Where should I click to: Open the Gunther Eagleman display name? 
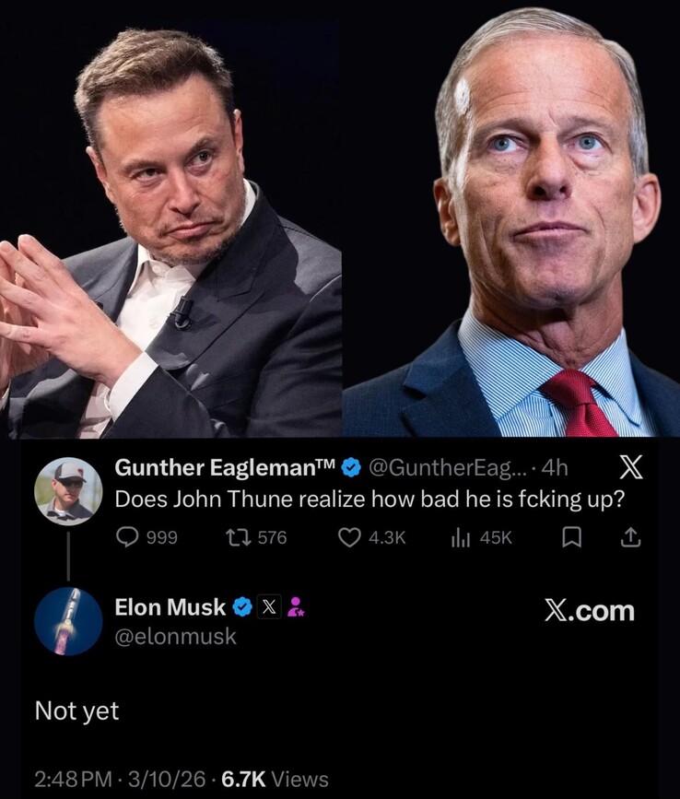click(225, 468)
